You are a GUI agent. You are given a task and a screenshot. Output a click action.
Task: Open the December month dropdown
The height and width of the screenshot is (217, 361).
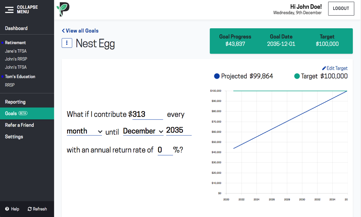point(143,131)
